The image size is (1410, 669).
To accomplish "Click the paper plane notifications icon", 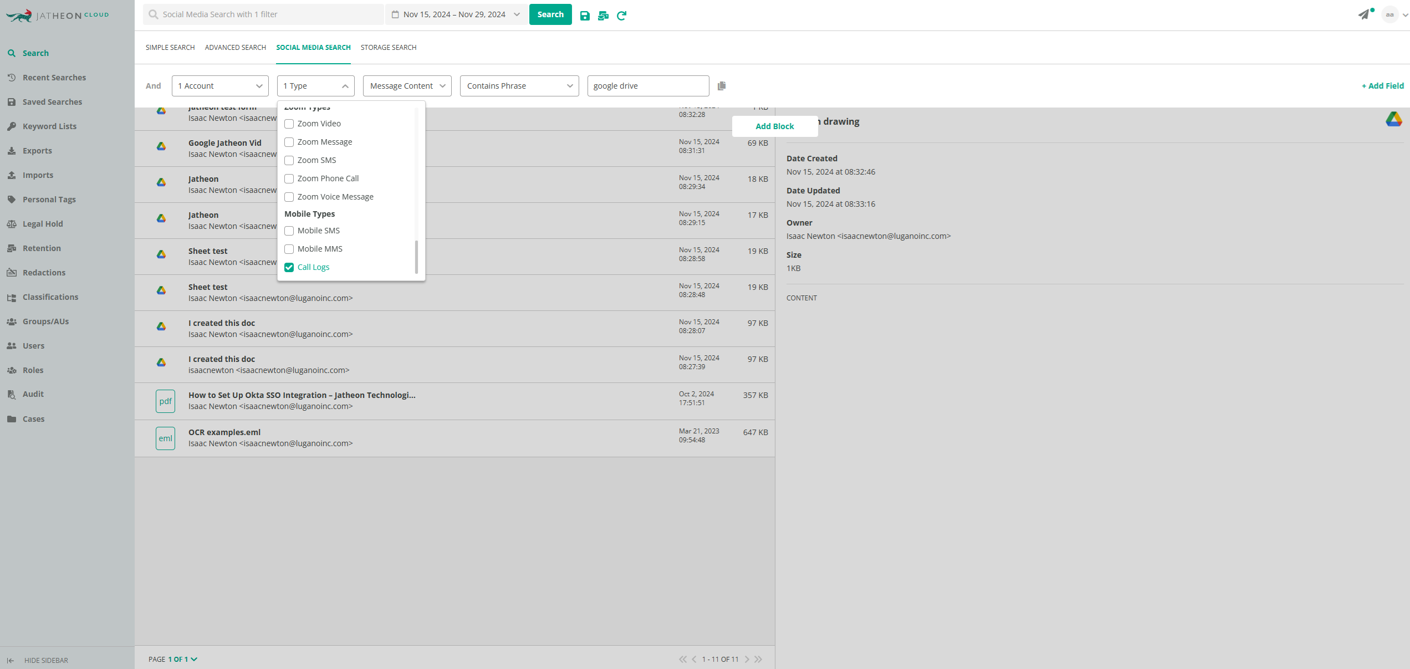I will [1364, 14].
